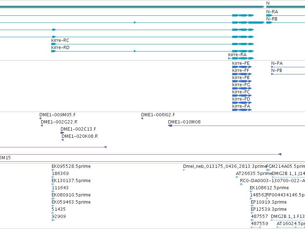Click the 487559 EST feature glyph

point(256,227)
